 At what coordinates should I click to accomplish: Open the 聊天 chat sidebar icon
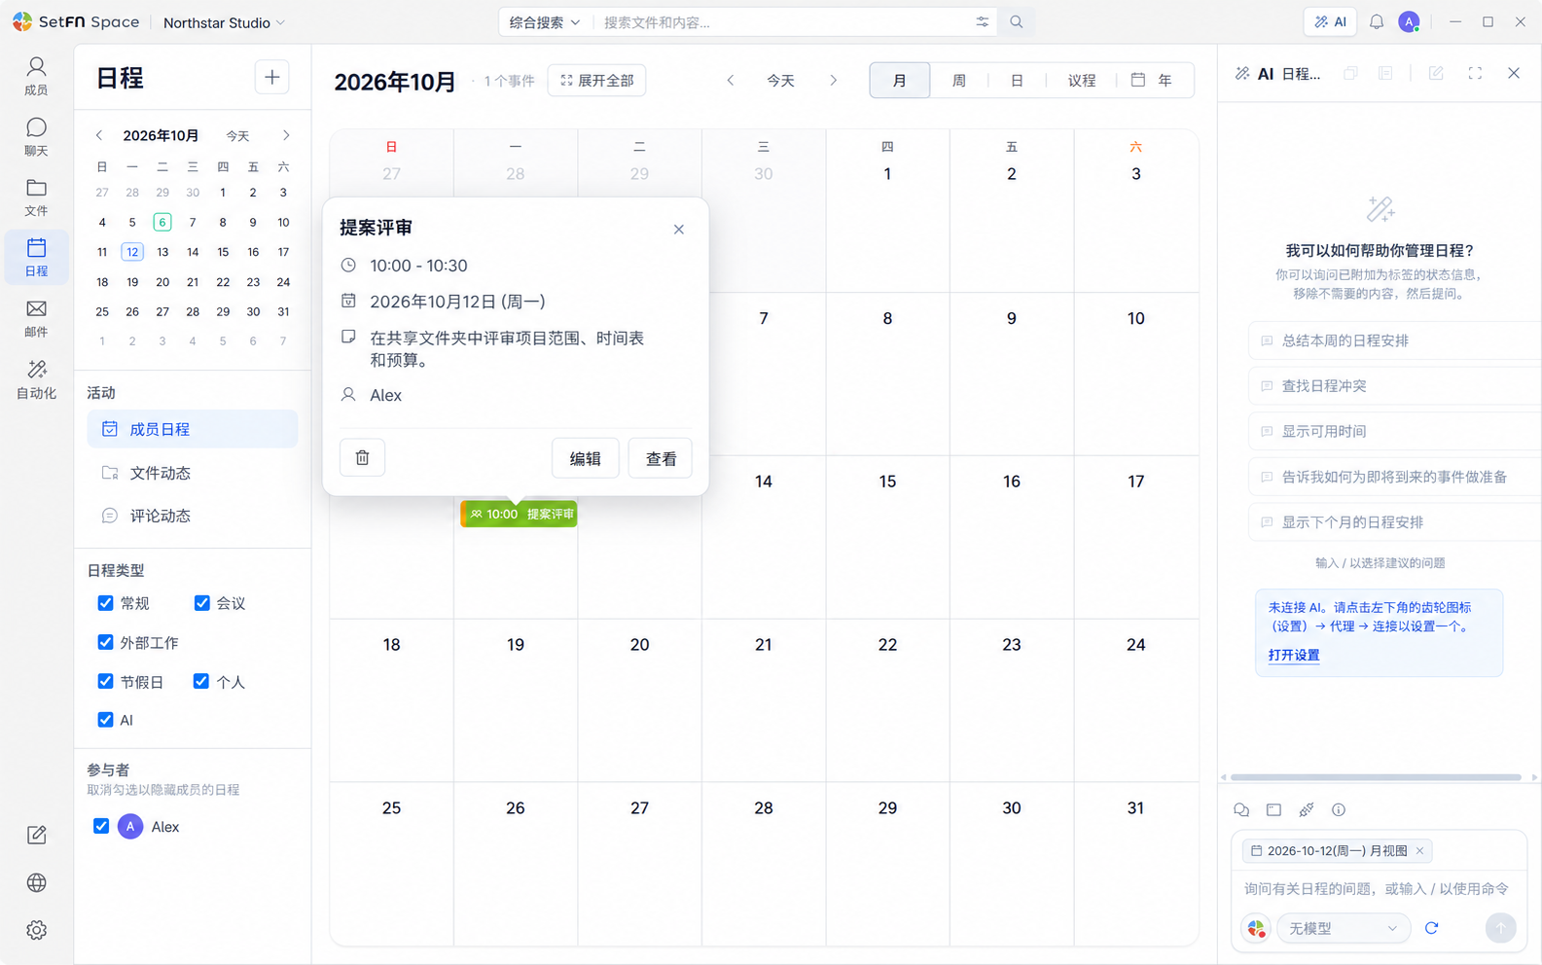coord(36,136)
